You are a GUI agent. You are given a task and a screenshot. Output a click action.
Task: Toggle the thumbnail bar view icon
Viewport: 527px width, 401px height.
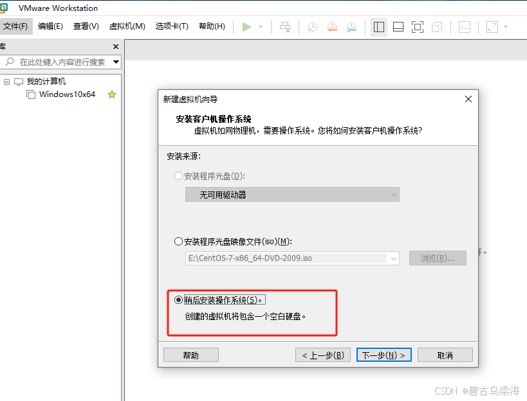click(x=398, y=27)
